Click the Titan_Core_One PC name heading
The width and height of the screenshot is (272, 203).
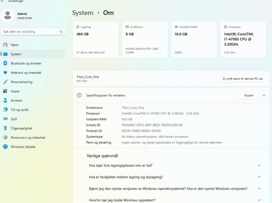point(88,77)
